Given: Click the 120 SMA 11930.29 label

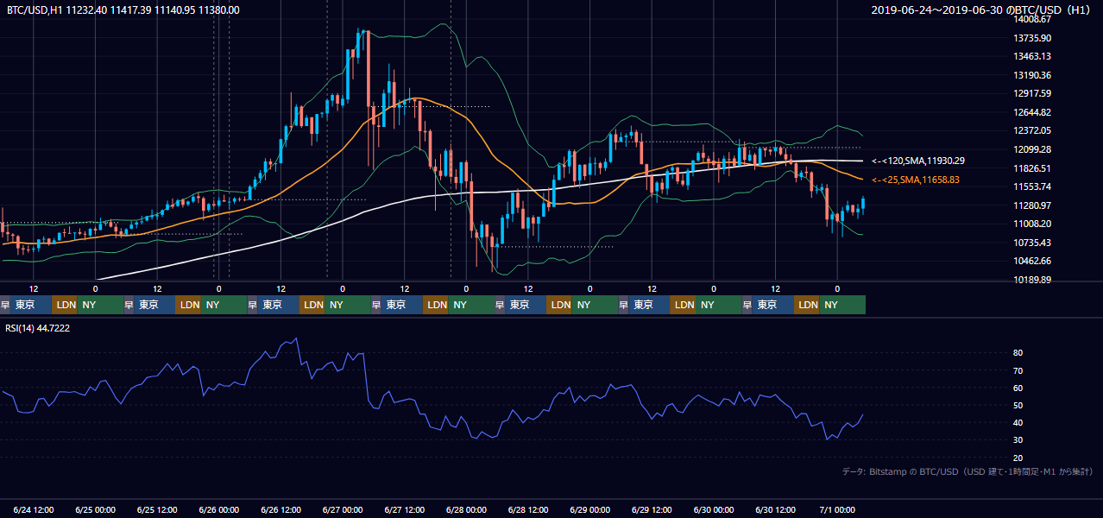Looking at the screenshot, I should (x=918, y=161).
